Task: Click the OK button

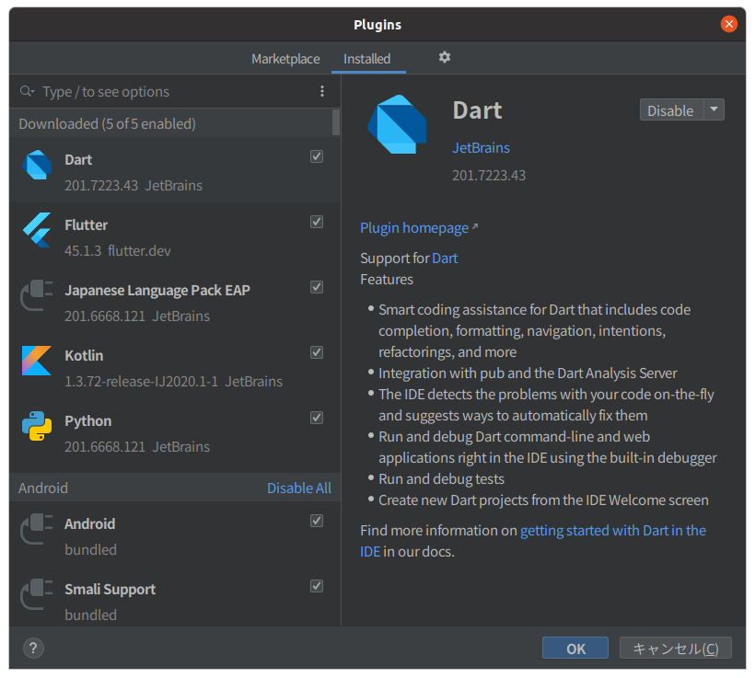Action: coord(575,649)
